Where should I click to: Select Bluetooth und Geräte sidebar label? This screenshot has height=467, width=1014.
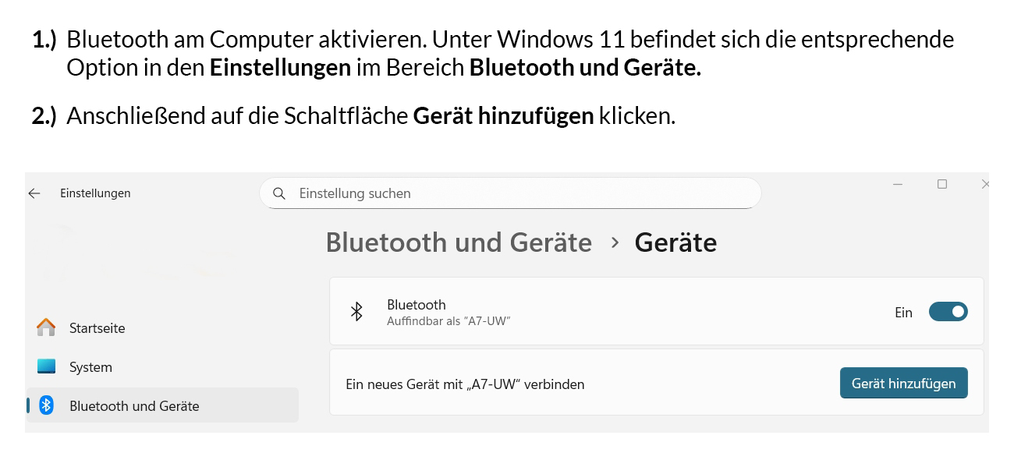(134, 406)
